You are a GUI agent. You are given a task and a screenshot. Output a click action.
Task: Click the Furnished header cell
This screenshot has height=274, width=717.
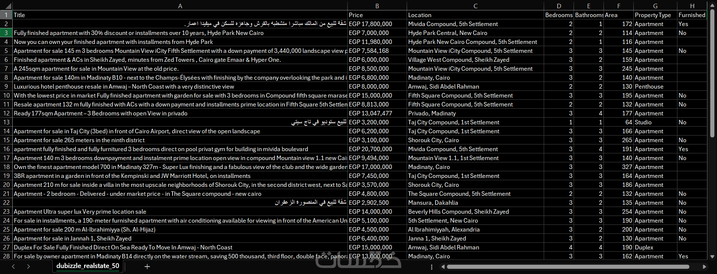tap(692, 15)
